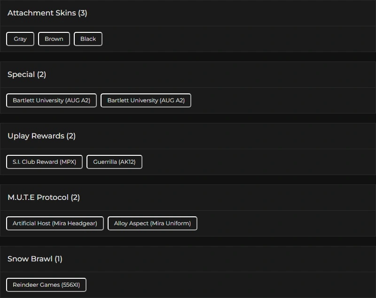Viewport: 376px width, 298px height.
Task: Click blank area in Uplay Rewards tag row
Action: [258, 162]
